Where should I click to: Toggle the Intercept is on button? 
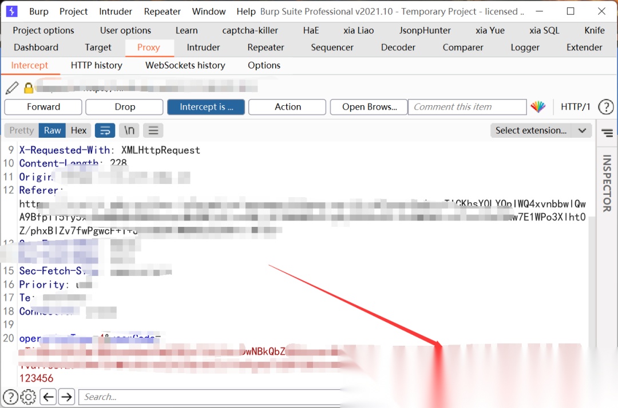point(206,107)
